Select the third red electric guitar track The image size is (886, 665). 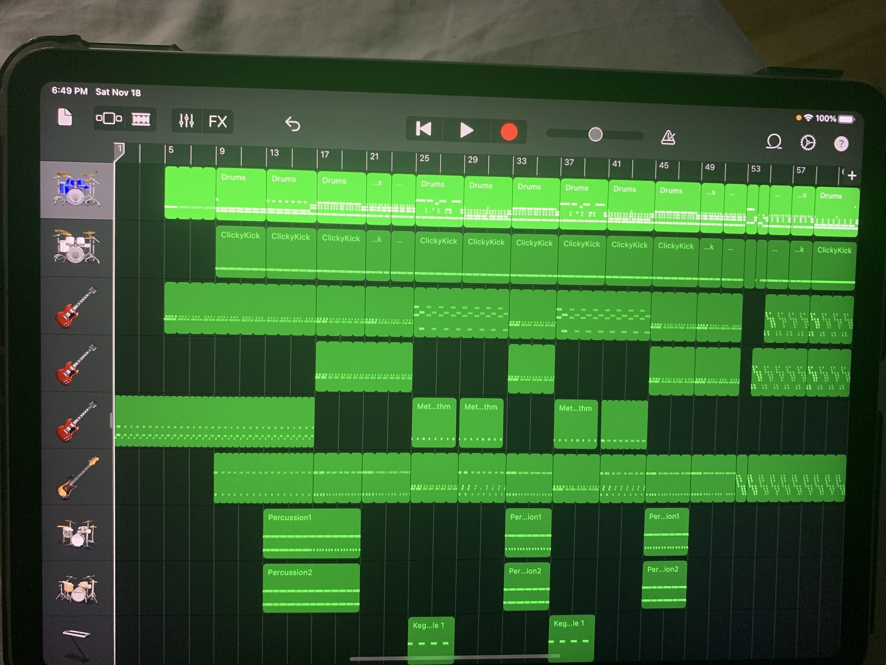(x=77, y=421)
